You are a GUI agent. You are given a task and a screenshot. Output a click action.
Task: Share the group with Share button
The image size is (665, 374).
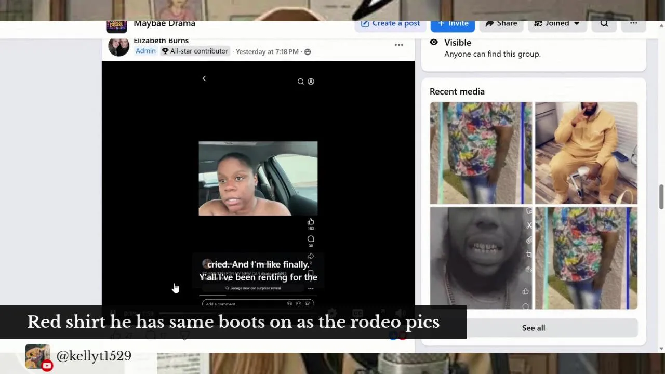(x=501, y=24)
